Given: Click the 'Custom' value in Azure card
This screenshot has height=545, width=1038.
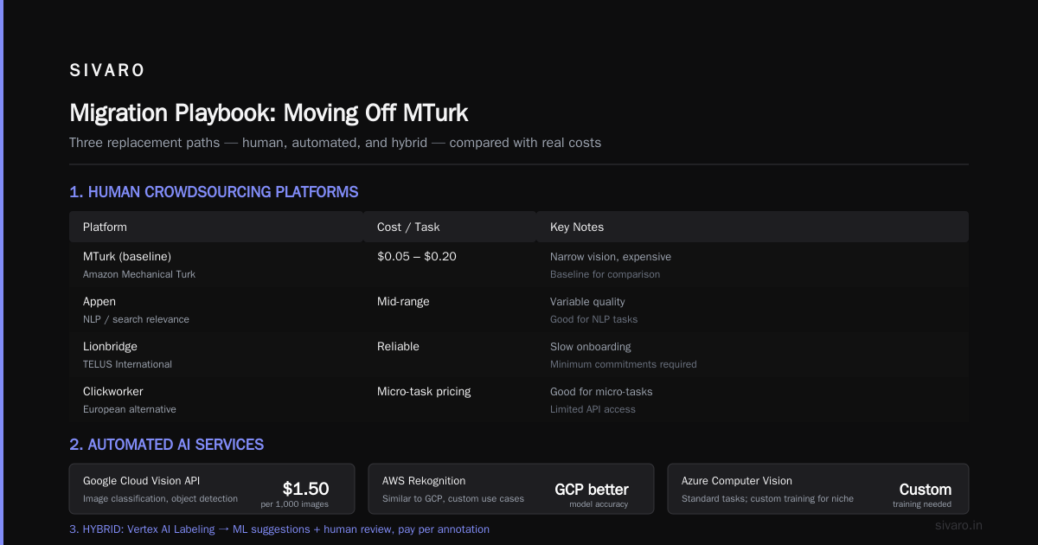Looking at the screenshot, I should click(x=925, y=490).
